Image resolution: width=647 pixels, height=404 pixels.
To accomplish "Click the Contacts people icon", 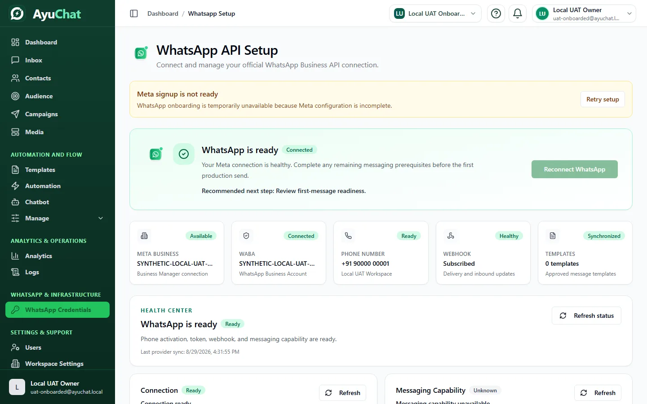I will point(15,78).
